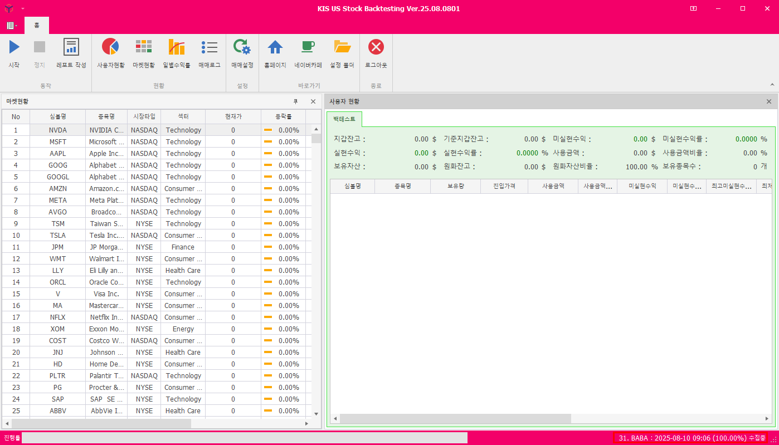This screenshot has height=445, width=779.
Task: Select the XOM Energy sector cell
Action: (x=183, y=329)
